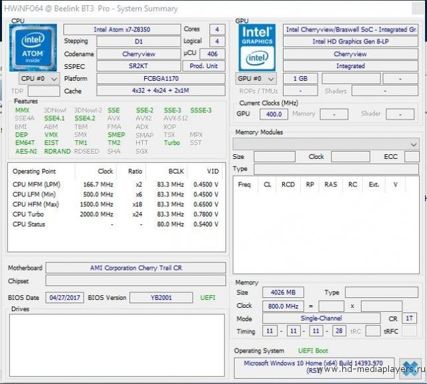Open the GPU #0 selector dropdown
427x384 pixels.
(x=256, y=79)
